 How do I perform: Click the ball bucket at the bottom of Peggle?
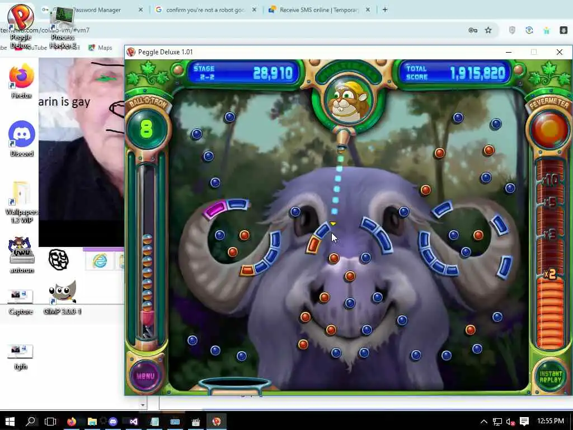coord(236,385)
